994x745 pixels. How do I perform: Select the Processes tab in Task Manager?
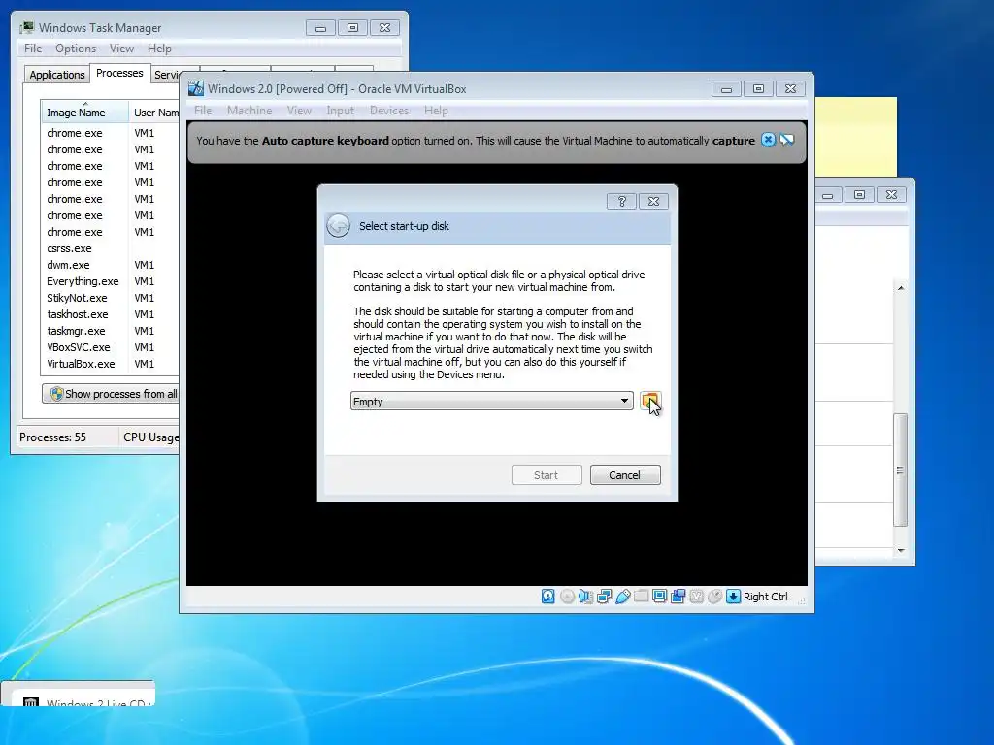(119, 73)
